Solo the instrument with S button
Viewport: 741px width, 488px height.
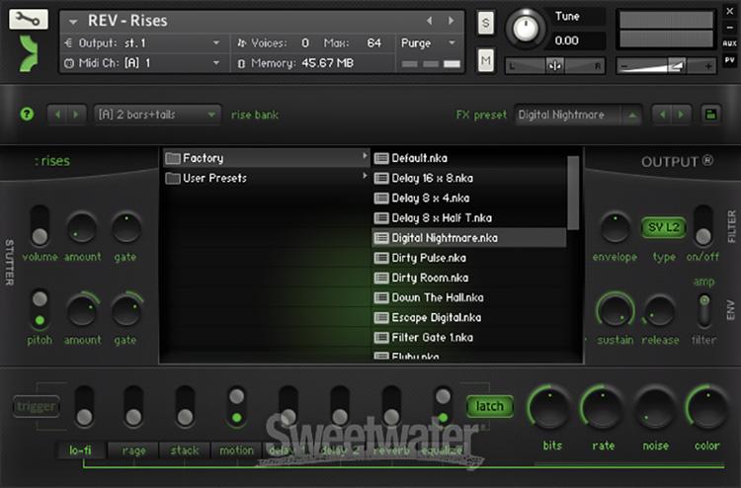click(486, 24)
